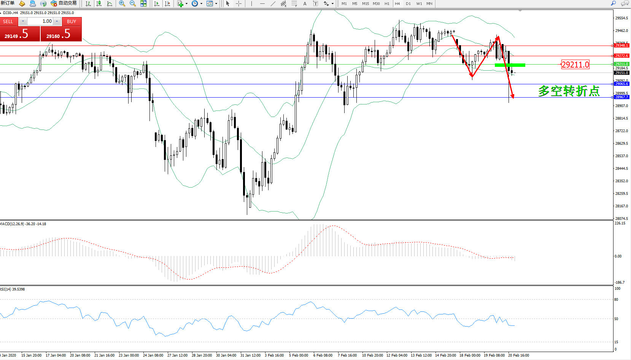The width and height of the screenshot is (631, 360).
Task: Open the periodicity clock dropdown arrow
Action: point(201,4)
